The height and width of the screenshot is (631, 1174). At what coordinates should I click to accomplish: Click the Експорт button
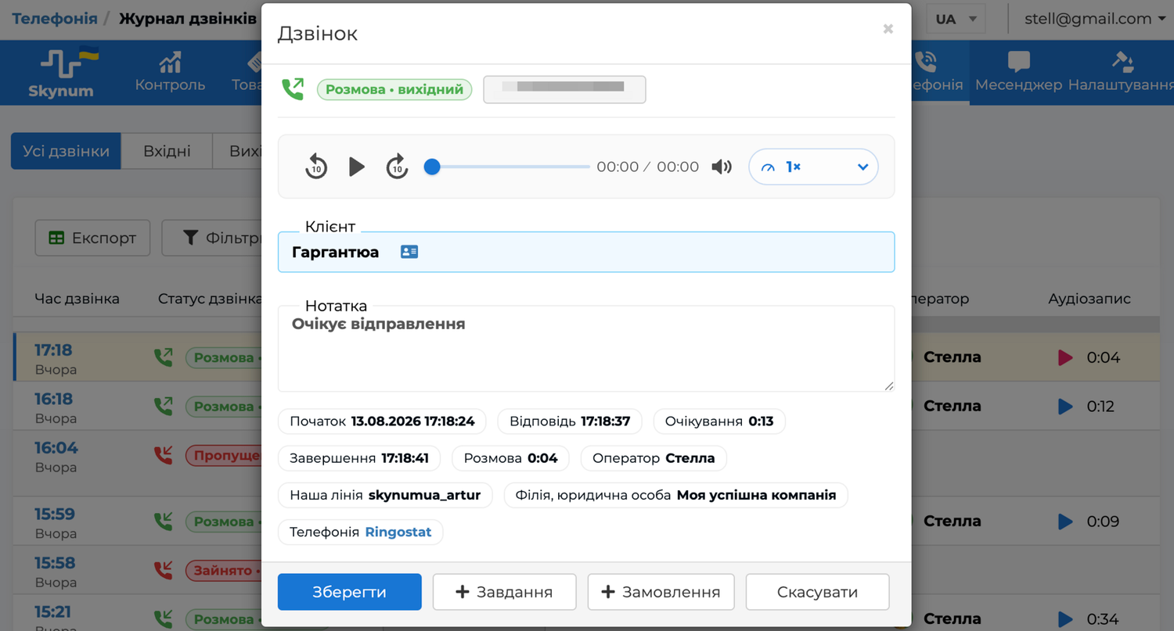pos(92,238)
